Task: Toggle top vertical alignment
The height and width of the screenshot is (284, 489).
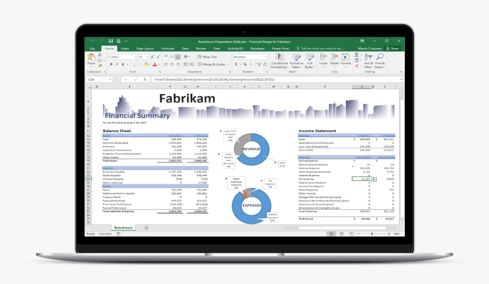Action: coord(166,57)
